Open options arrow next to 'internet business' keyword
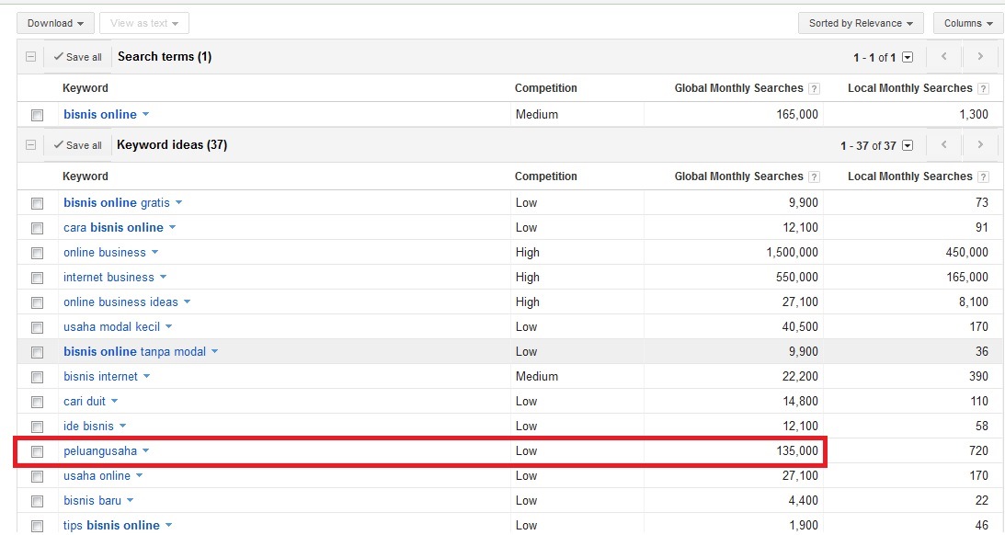 click(x=163, y=278)
